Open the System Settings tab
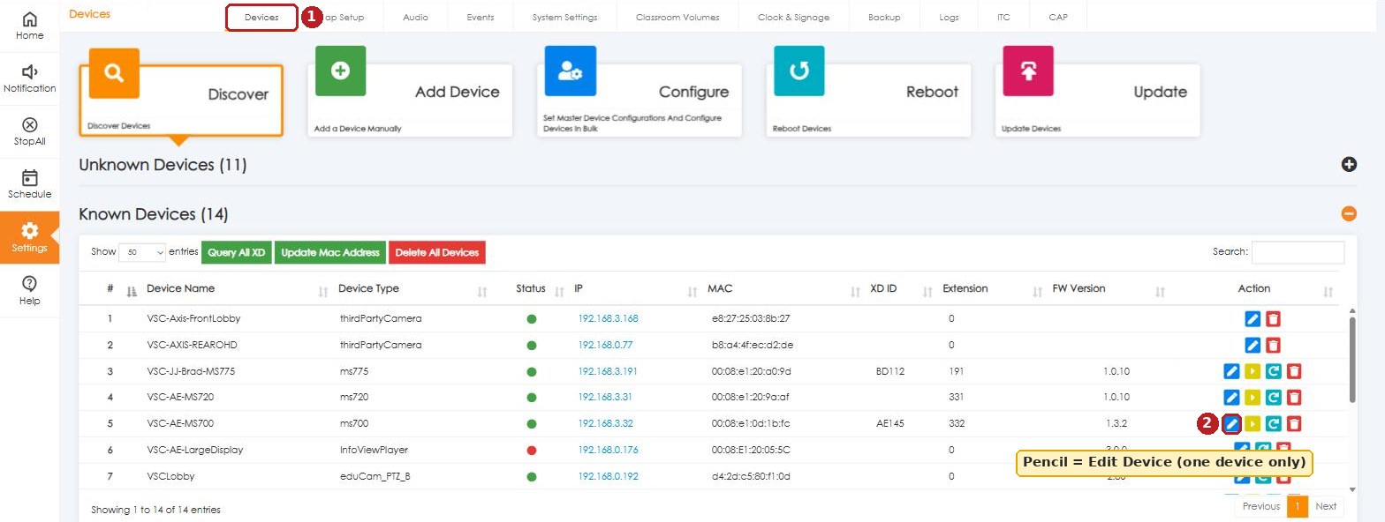Screen dimensions: 1385x522 [x=564, y=17]
